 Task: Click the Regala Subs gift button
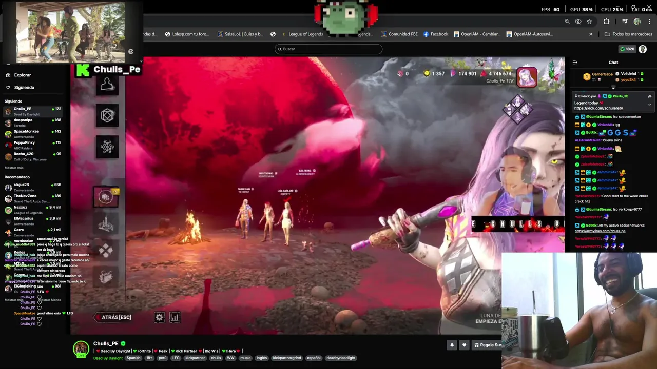pos(487,345)
